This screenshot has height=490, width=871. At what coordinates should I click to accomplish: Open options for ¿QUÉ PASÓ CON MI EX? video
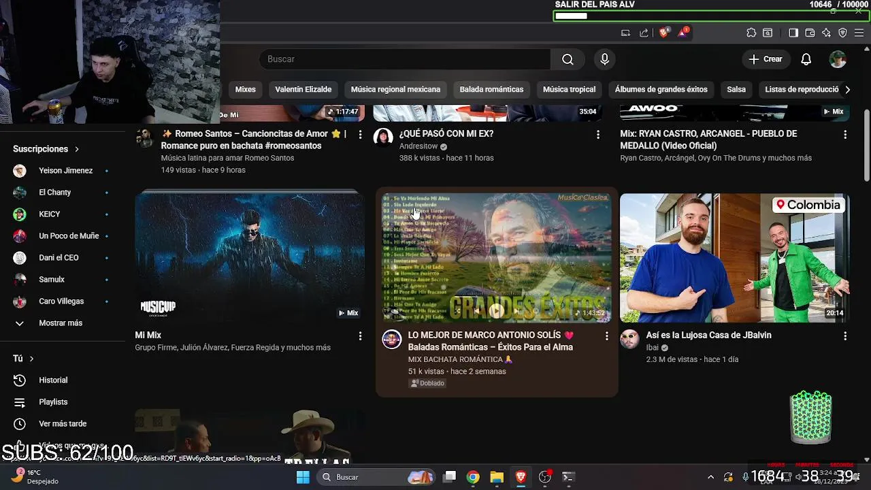[598, 135]
